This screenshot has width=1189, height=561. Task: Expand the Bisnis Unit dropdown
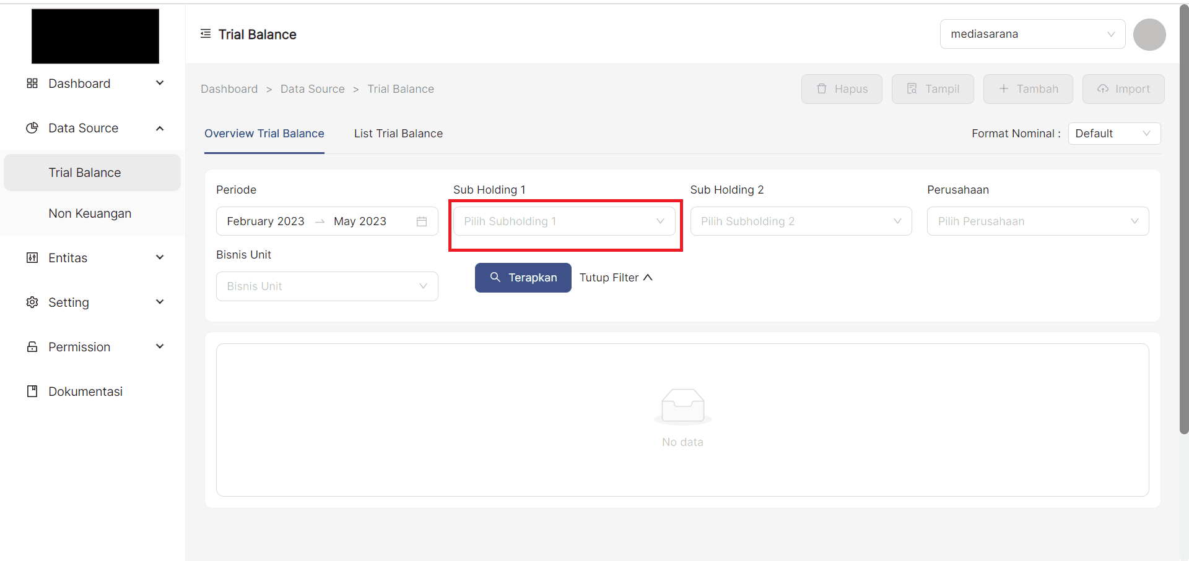click(x=327, y=286)
